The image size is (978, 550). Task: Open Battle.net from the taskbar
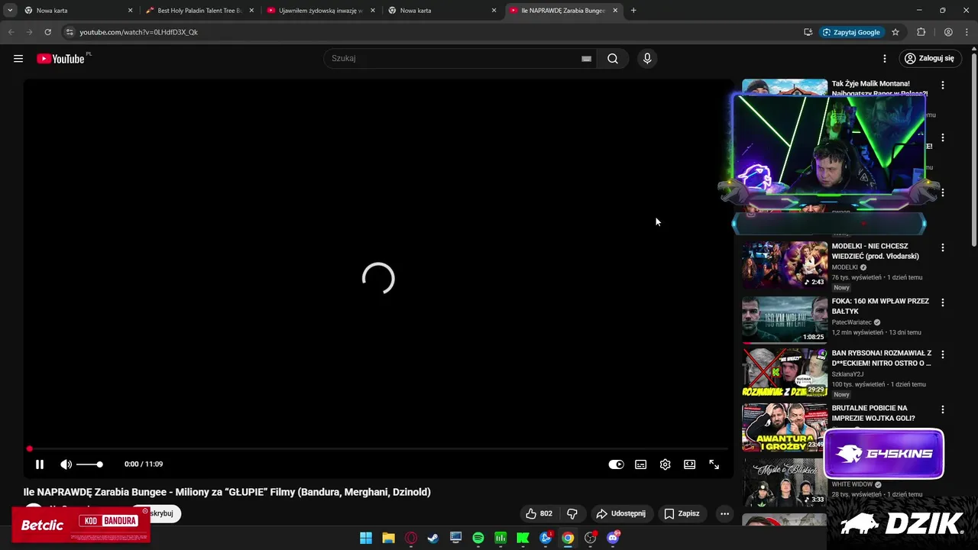(x=546, y=538)
